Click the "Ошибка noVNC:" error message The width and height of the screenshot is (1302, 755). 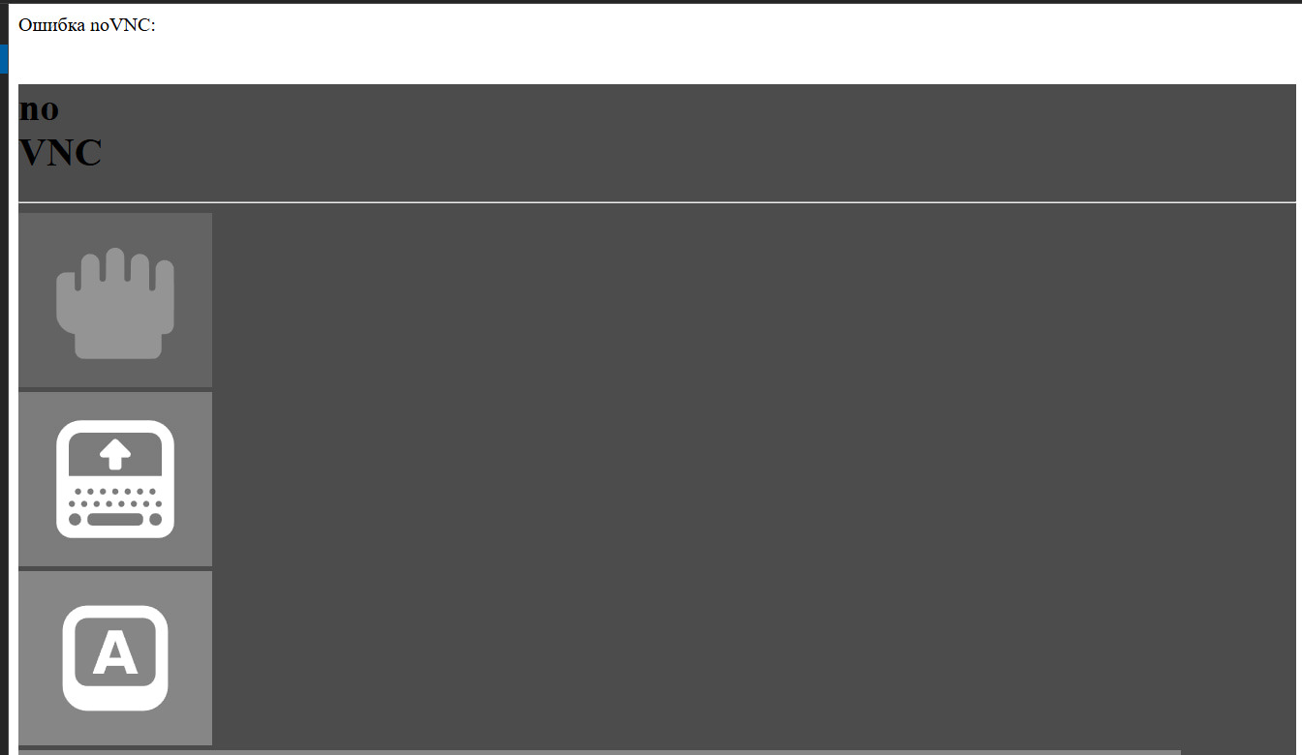point(87,25)
